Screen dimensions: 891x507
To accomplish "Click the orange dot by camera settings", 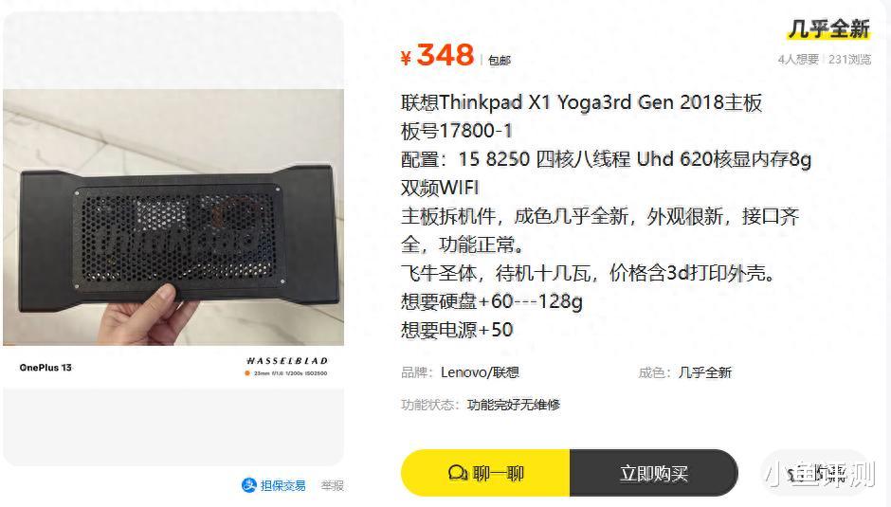I will coord(247,373).
